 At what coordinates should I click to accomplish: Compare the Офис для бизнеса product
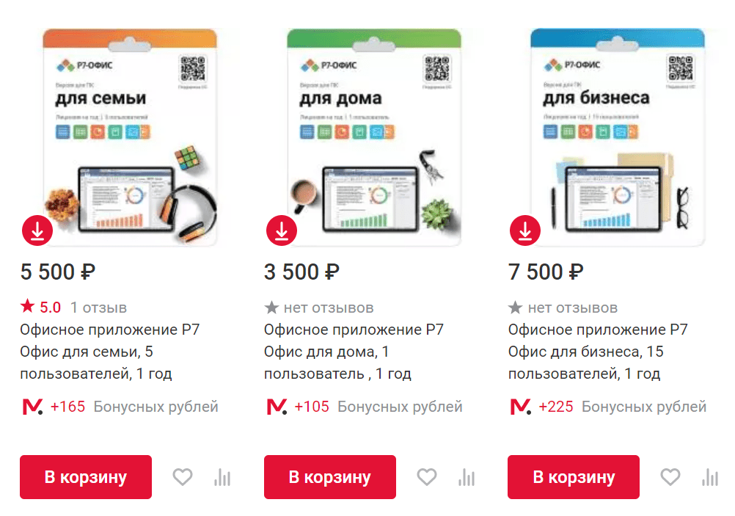click(710, 478)
